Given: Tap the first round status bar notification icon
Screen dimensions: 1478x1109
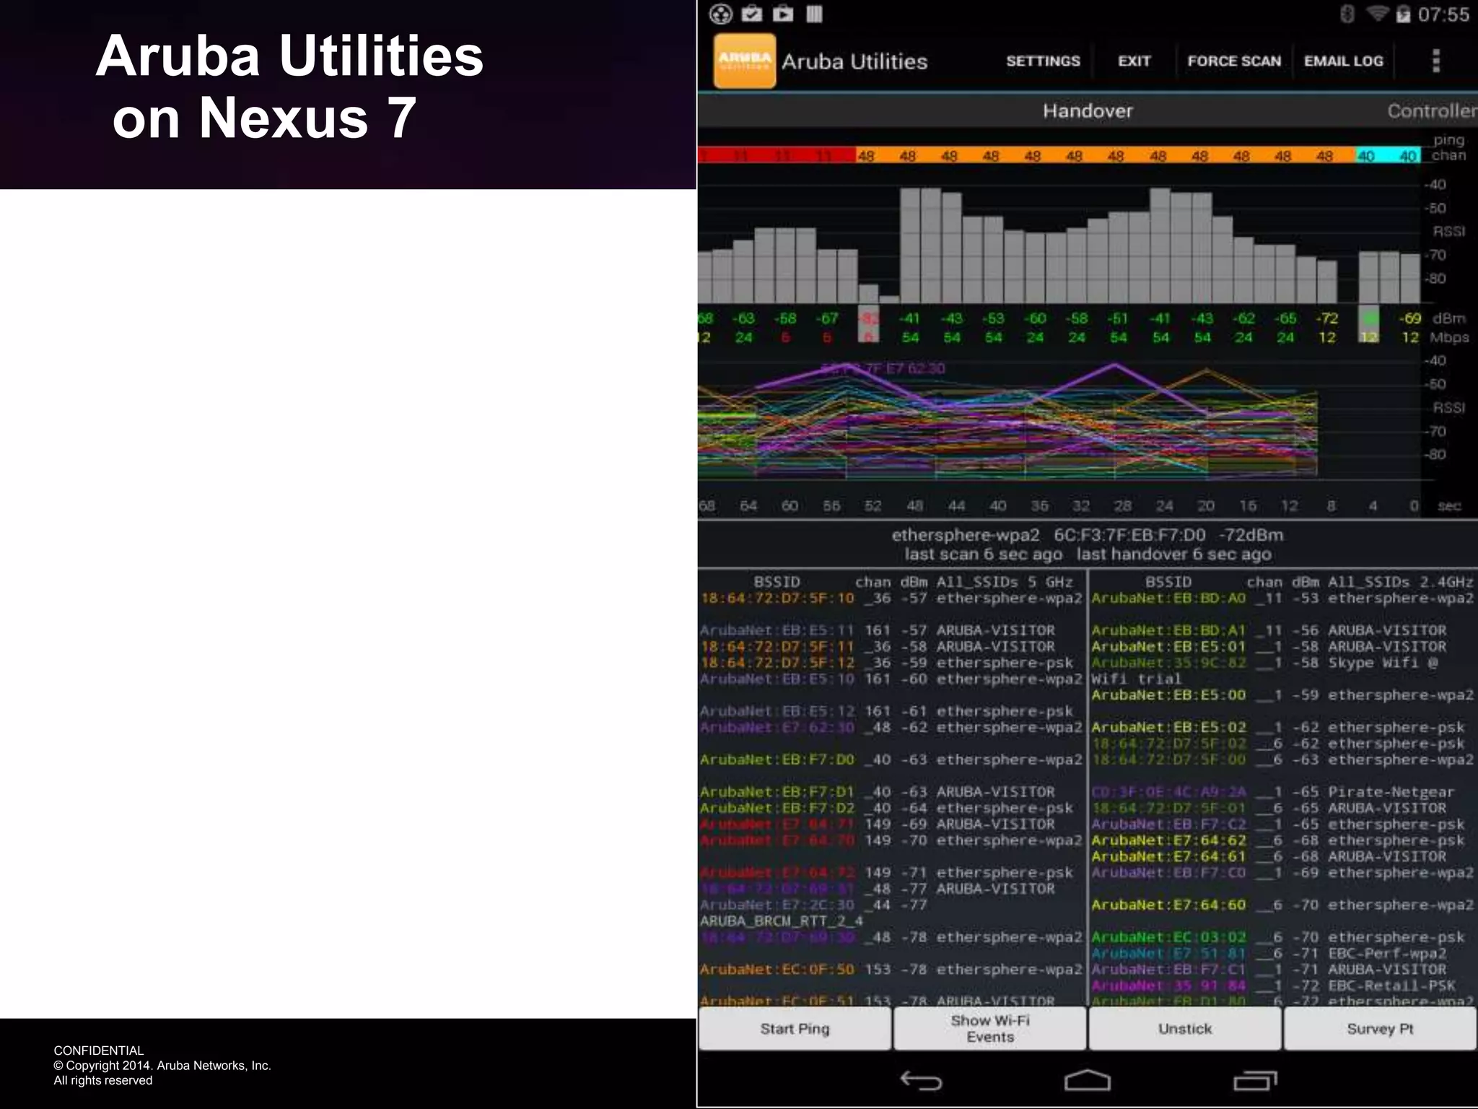Looking at the screenshot, I should click(721, 14).
